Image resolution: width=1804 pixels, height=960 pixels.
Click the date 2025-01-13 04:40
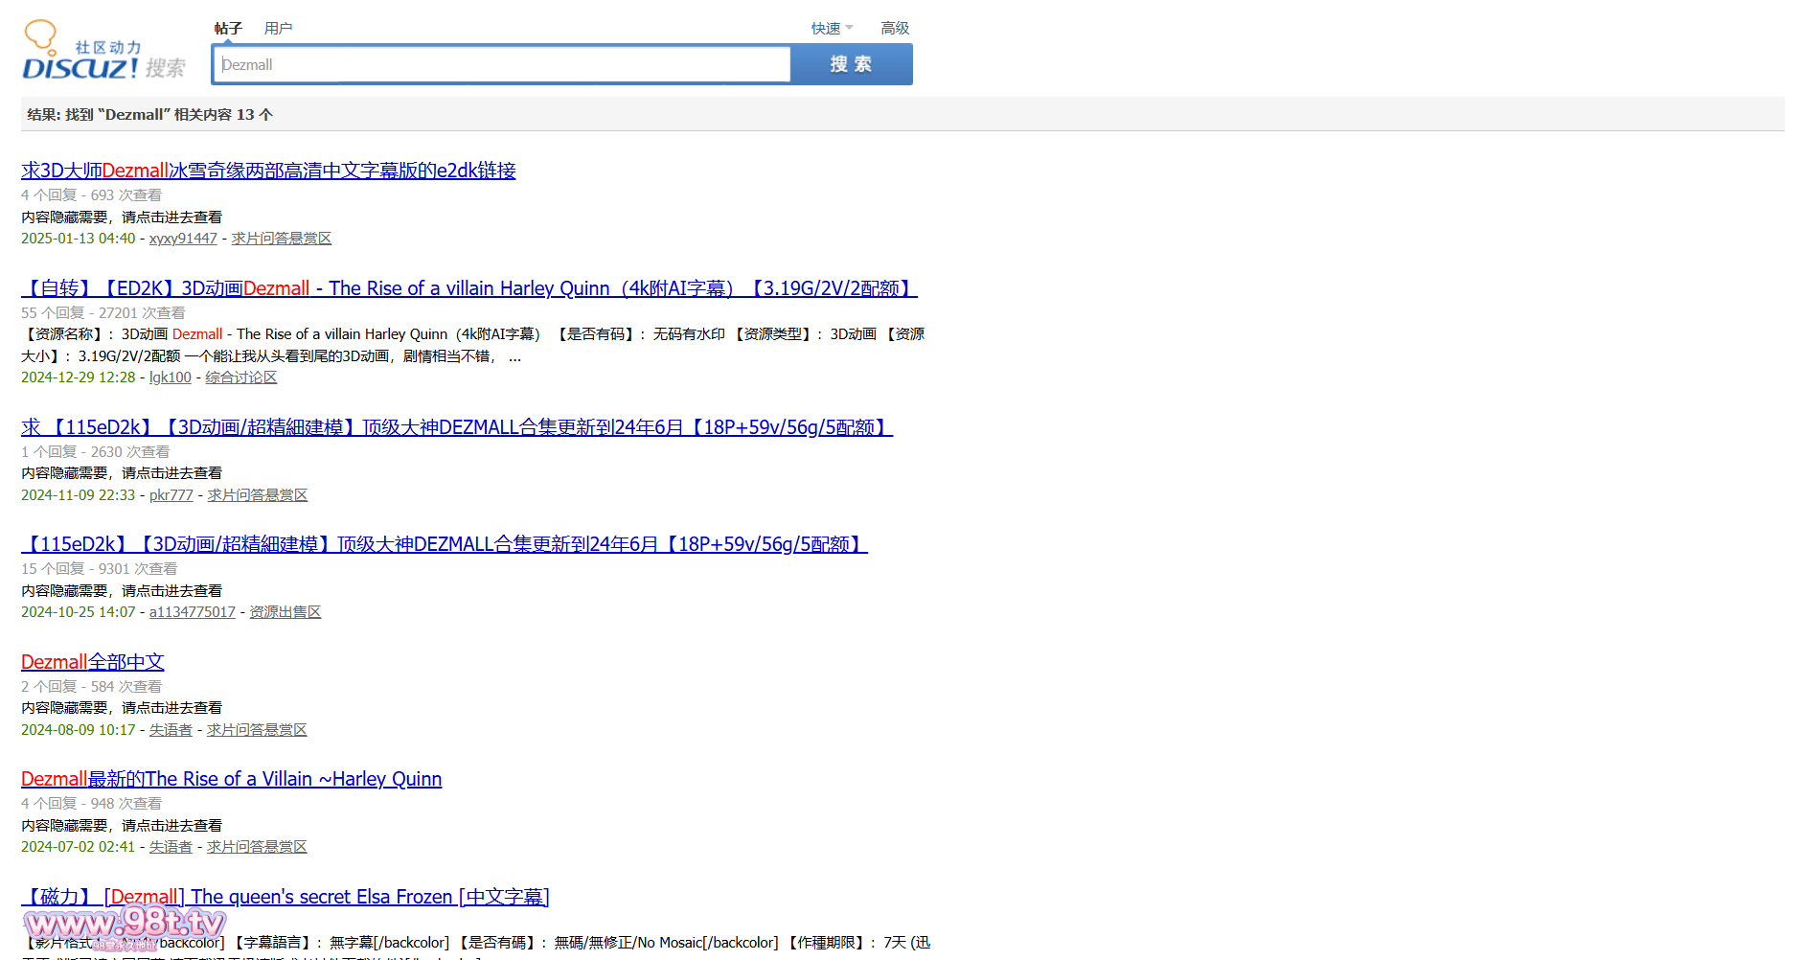tap(79, 239)
